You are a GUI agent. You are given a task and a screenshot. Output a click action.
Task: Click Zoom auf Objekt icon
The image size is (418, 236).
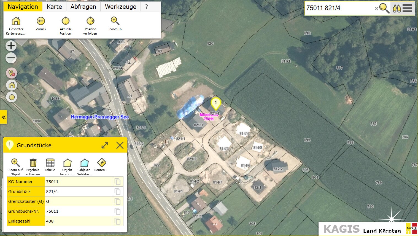(15, 163)
